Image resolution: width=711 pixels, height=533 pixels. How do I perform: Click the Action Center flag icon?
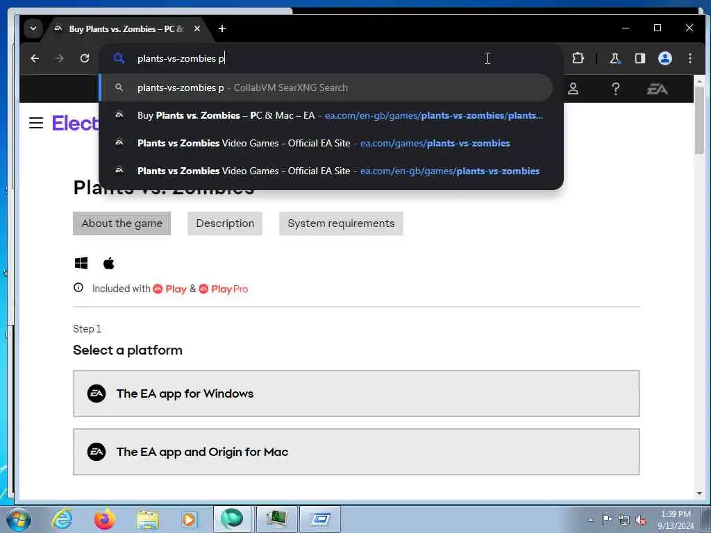tap(607, 519)
